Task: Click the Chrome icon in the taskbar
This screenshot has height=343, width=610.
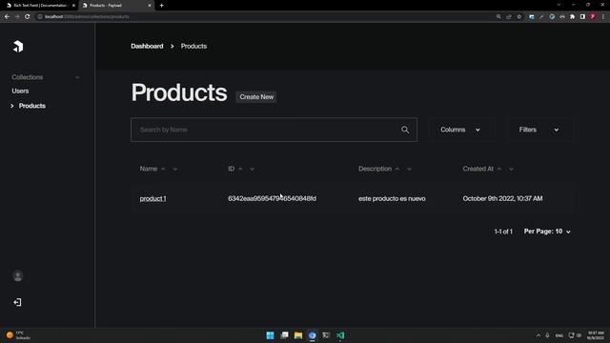Action: click(x=312, y=335)
